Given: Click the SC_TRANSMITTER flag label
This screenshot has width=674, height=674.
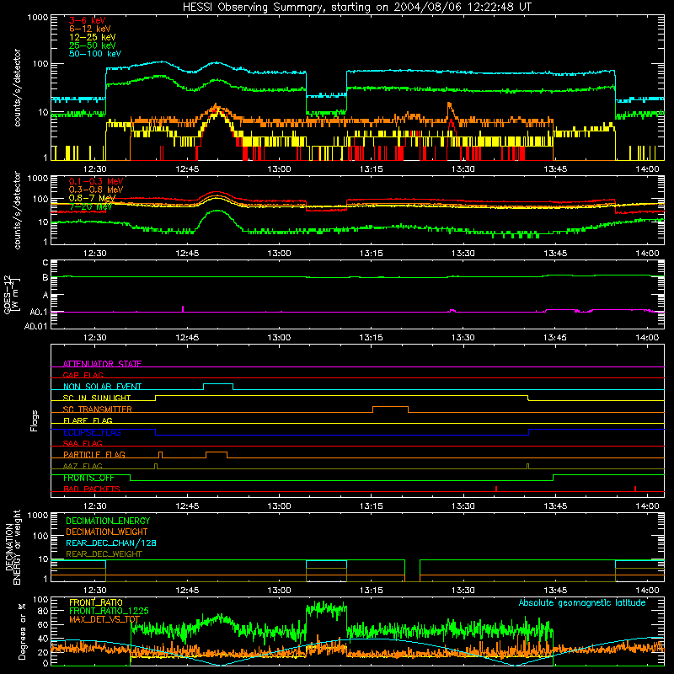Looking at the screenshot, I should 98,409.
